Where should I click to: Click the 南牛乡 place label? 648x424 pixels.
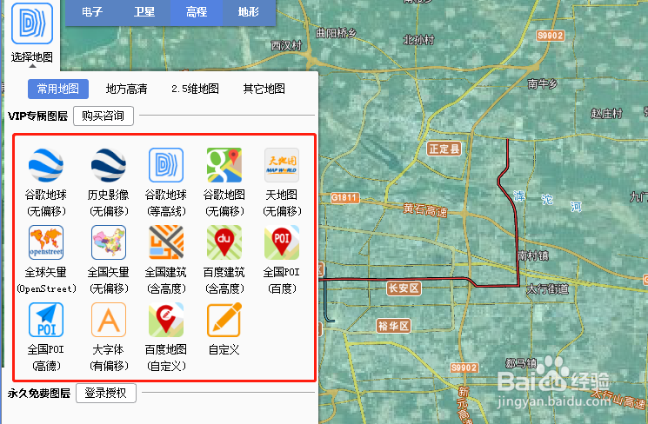[543, 83]
